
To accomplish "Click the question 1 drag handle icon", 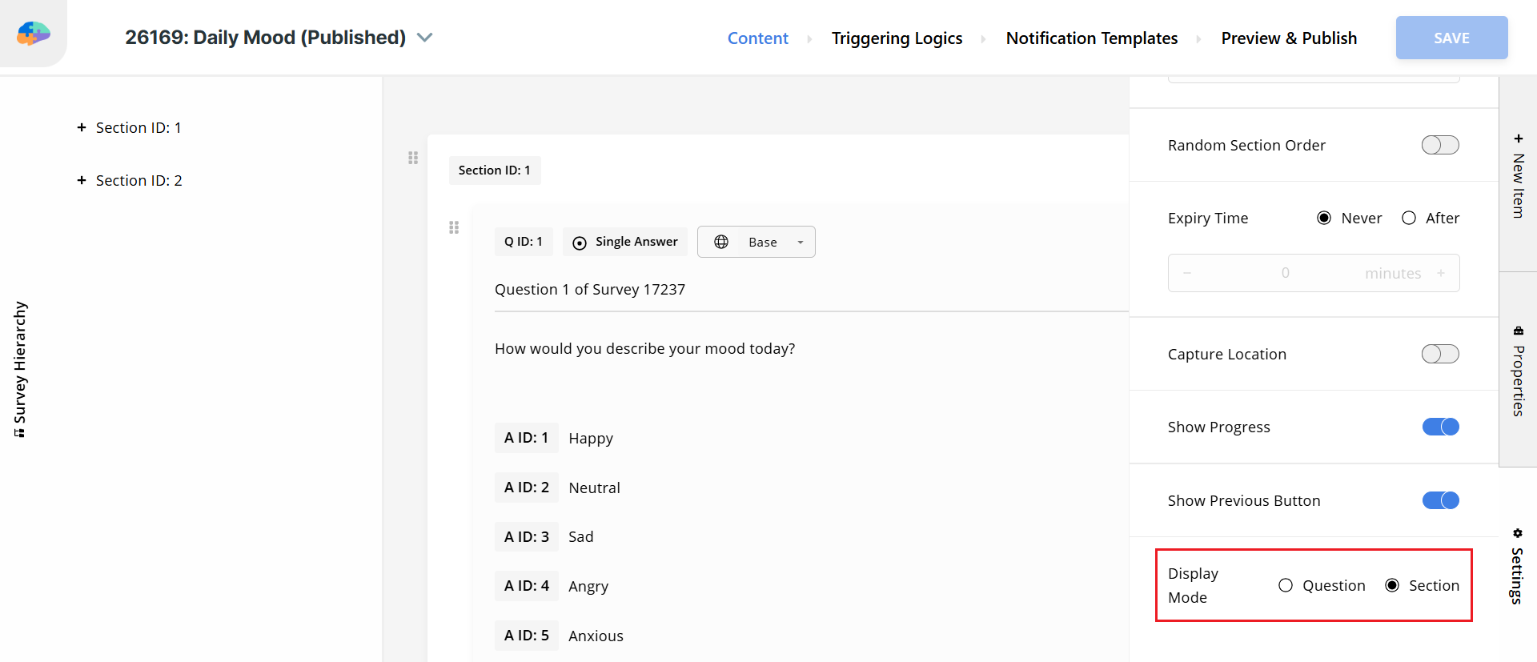I will coord(454,227).
